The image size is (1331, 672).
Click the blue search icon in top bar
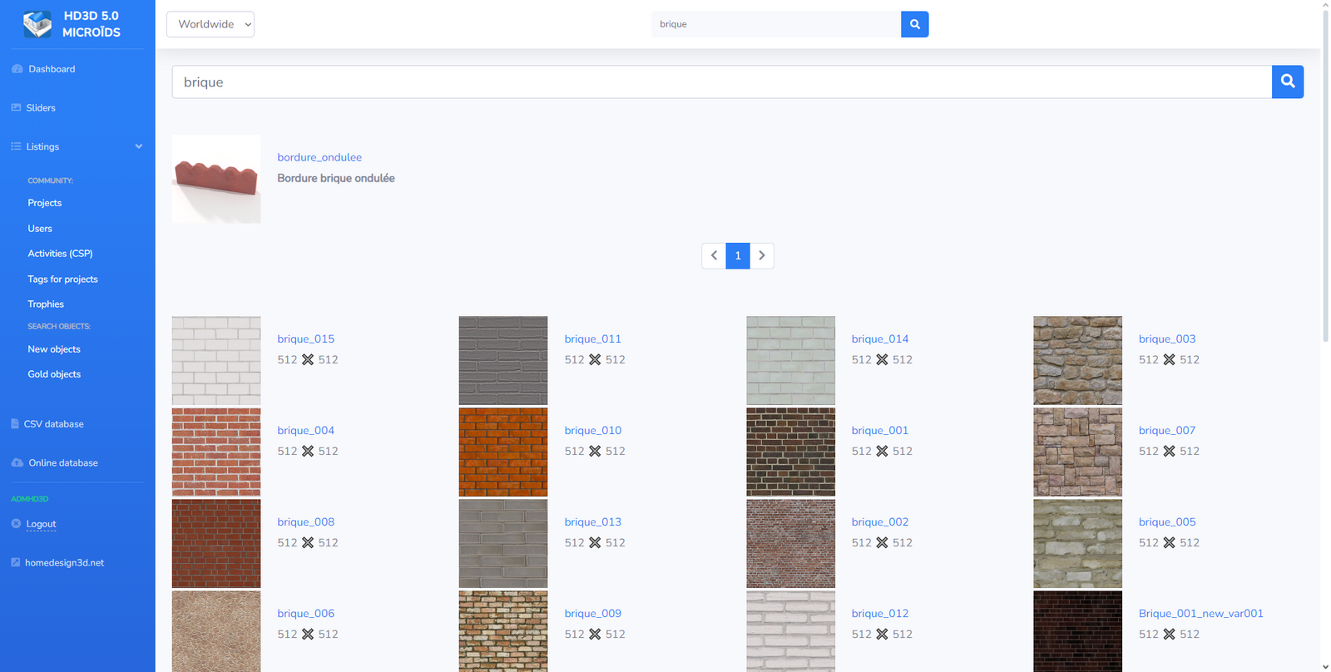pyautogui.click(x=914, y=24)
